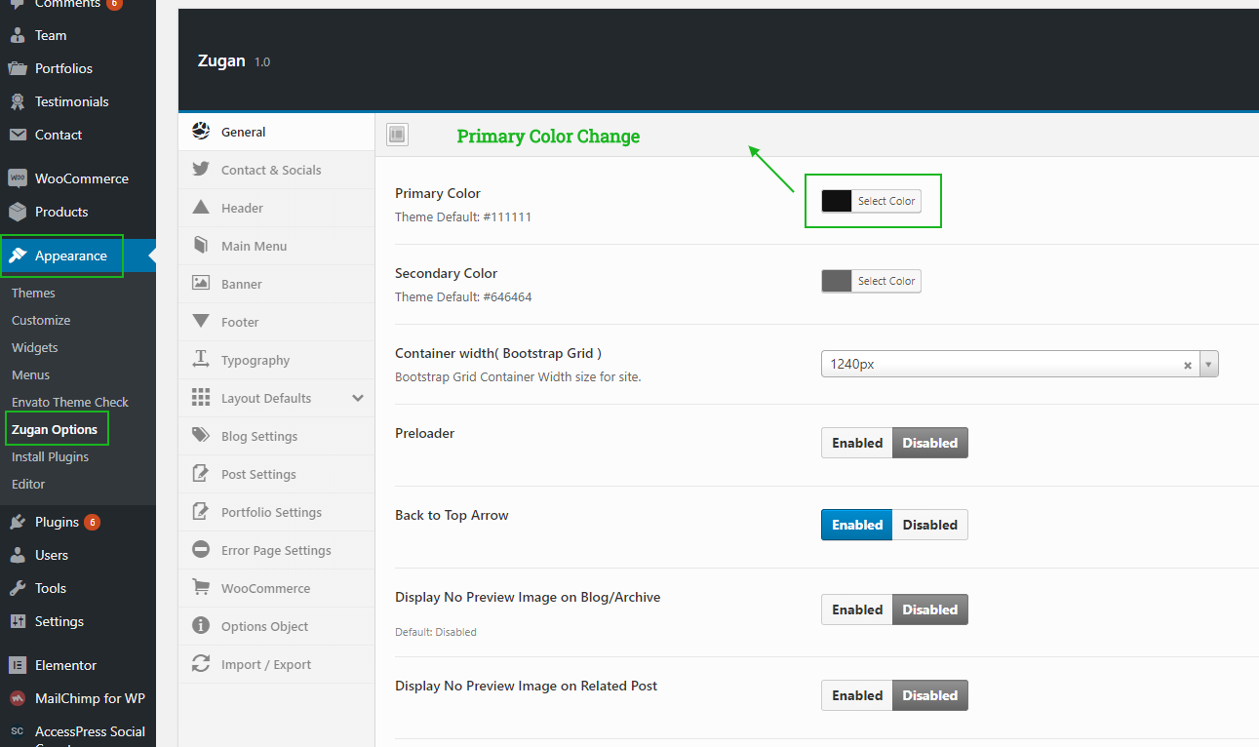
Task: Click the Plugins update count badge
Action: (92, 522)
